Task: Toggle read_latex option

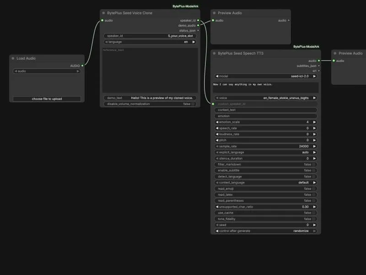Action: (266, 194)
